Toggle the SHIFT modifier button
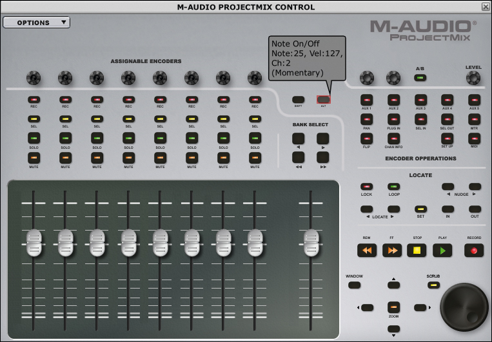This screenshot has height=342, width=492. click(x=298, y=100)
